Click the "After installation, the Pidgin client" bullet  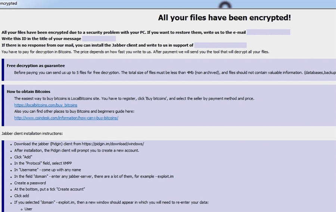point(77,151)
